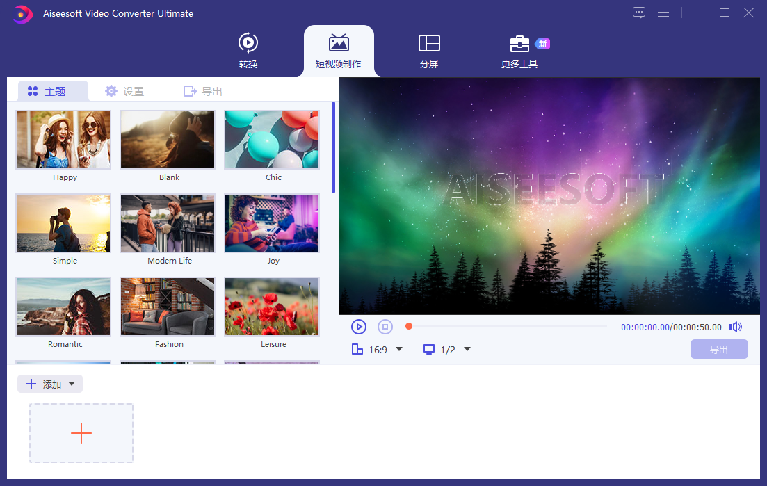The image size is (767, 486).
Task: Click the stop playback icon
Action: point(384,326)
